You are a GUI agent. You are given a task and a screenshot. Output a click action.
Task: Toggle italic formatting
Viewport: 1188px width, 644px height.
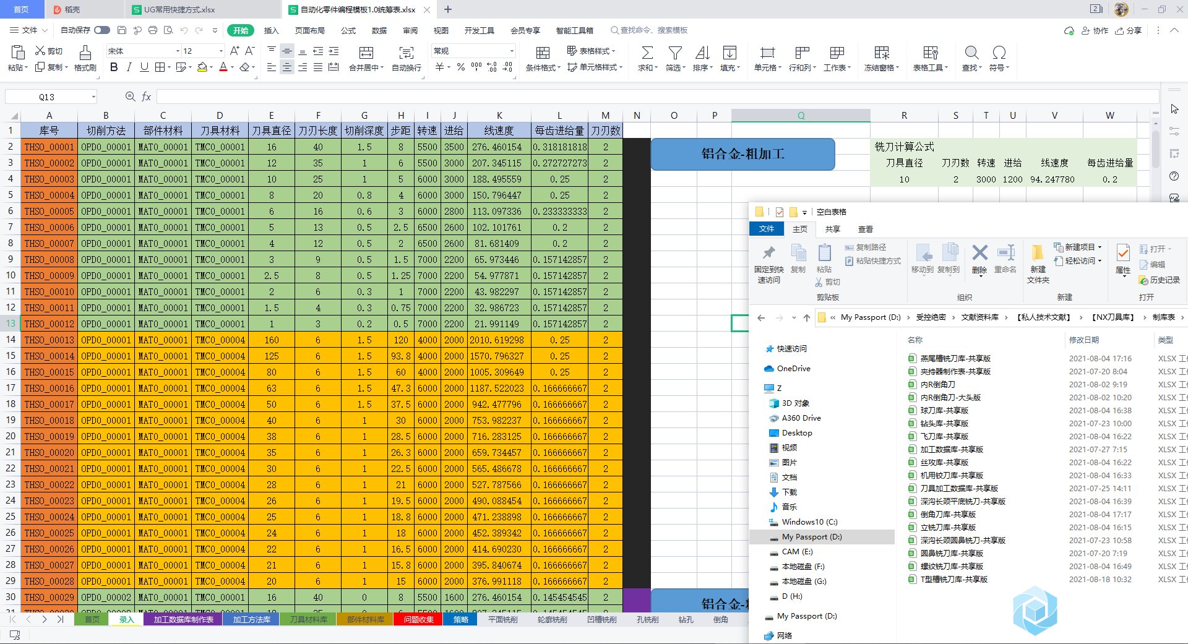pyautogui.click(x=129, y=67)
